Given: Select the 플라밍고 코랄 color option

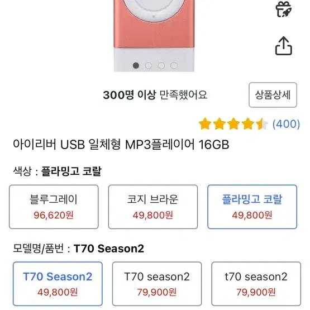Looking at the screenshot, I should click(252, 207).
